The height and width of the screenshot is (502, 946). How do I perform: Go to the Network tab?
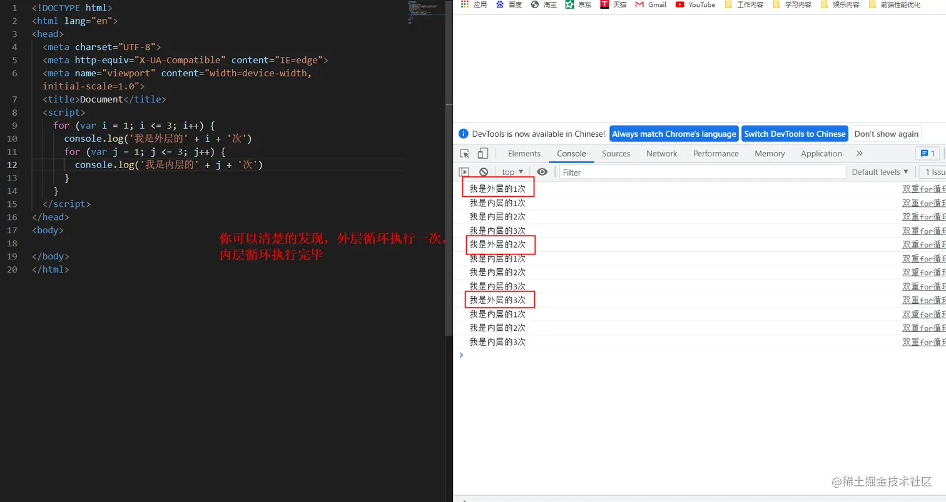(x=662, y=154)
